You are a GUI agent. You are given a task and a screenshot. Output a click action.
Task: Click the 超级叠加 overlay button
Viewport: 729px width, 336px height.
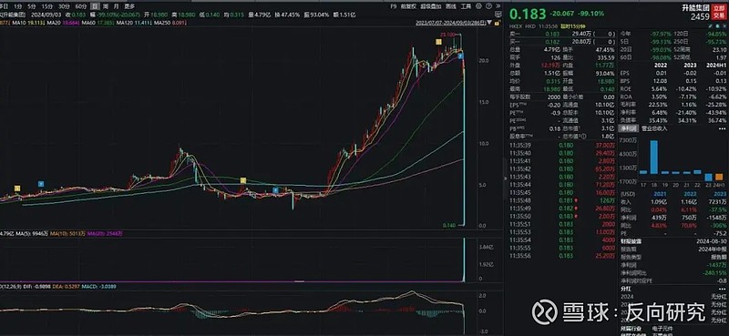click(x=431, y=6)
